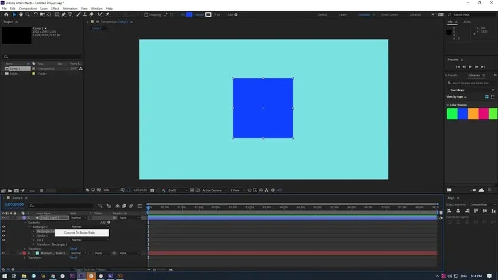
Task: Enable the Snapping checkbox
Action: (x=147, y=14)
